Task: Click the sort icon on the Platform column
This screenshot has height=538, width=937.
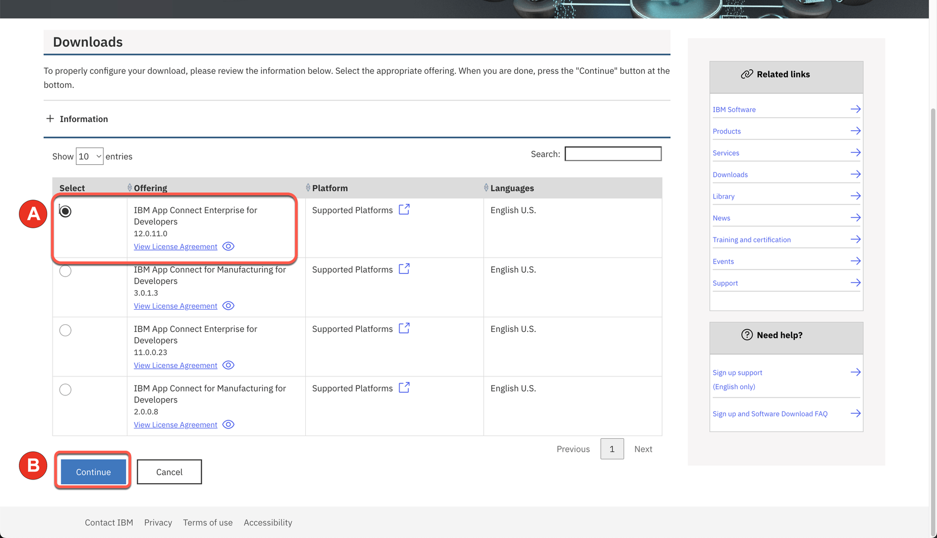Action: coord(308,188)
